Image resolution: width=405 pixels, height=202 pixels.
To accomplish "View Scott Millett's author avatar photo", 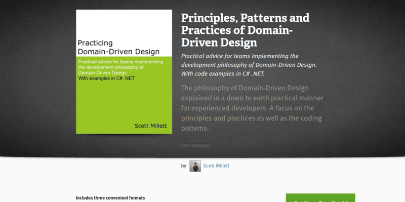I will pos(195,166).
